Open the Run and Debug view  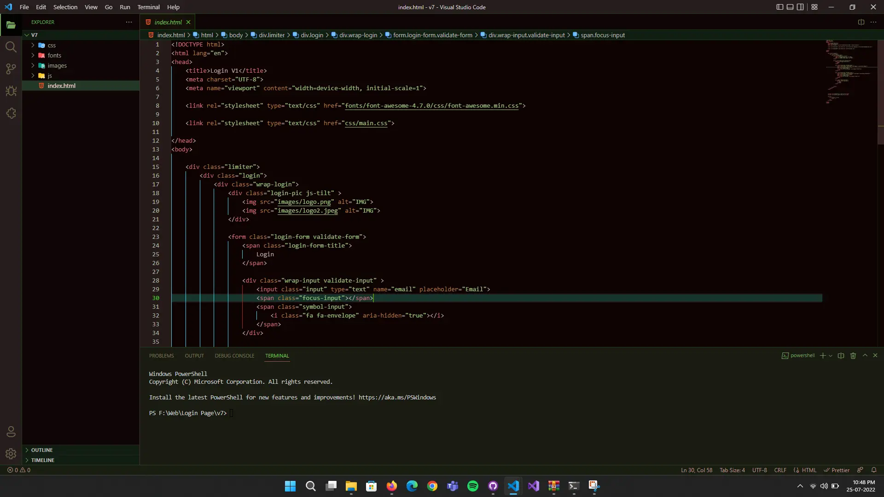[11, 91]
